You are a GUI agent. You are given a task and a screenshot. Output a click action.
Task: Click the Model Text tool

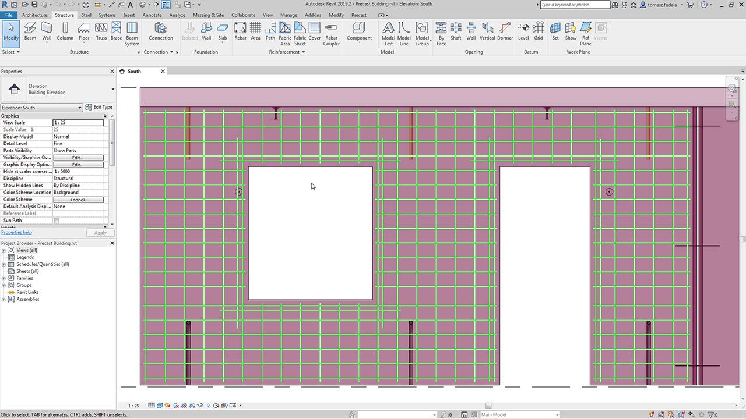pyautogui.click(x=388, y=34)
